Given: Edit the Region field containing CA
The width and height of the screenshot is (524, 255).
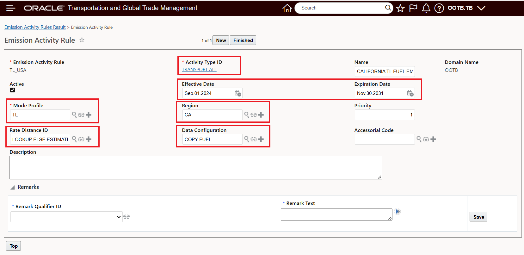Looking at the screenshot, I should point(212,115).
